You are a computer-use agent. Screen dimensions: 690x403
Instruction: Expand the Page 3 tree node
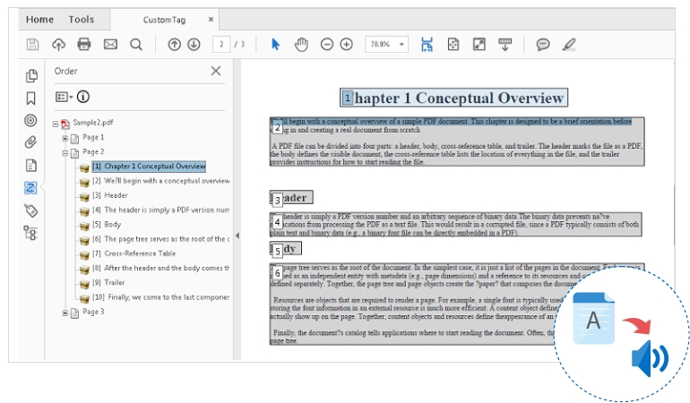tap(65, 313)
